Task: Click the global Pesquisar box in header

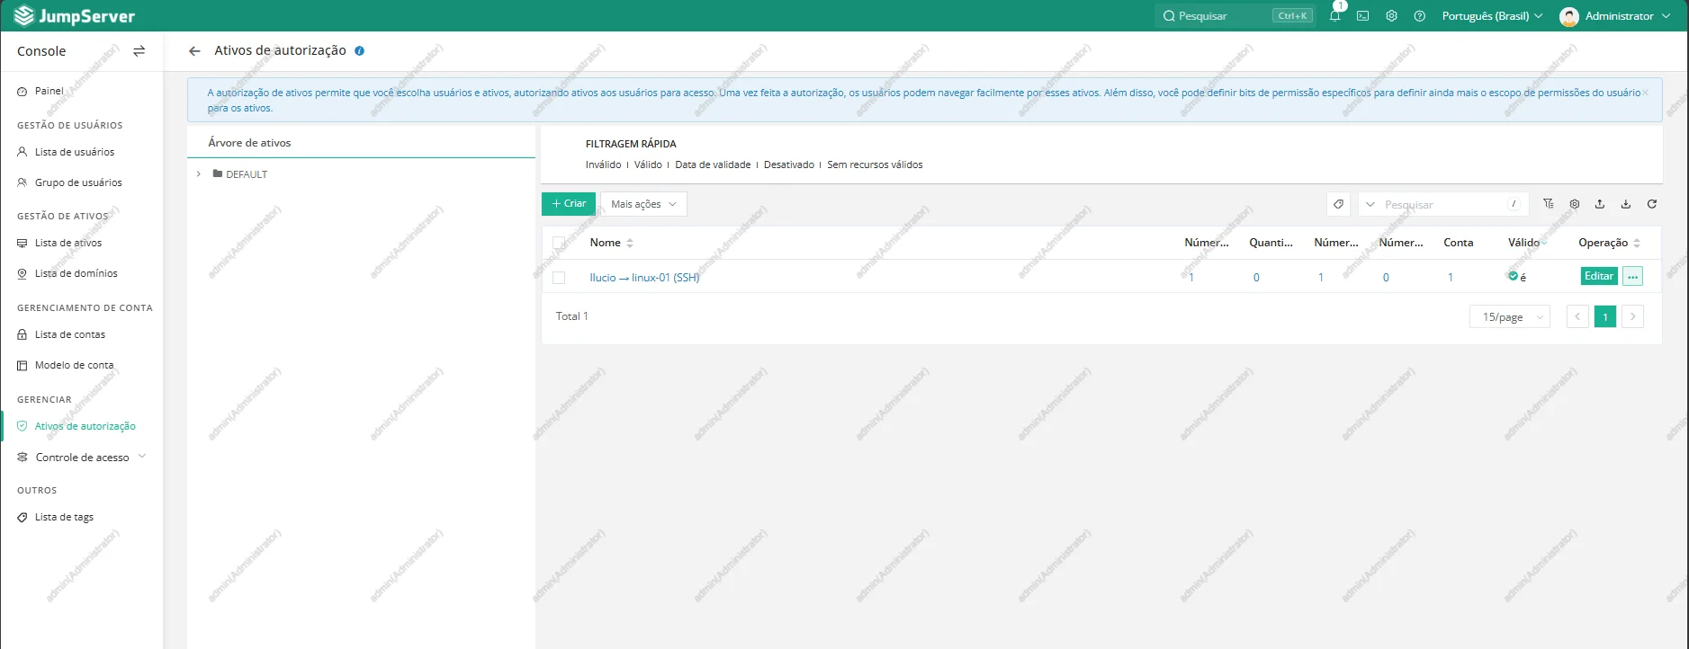Action: click(x=1235, y=16)
